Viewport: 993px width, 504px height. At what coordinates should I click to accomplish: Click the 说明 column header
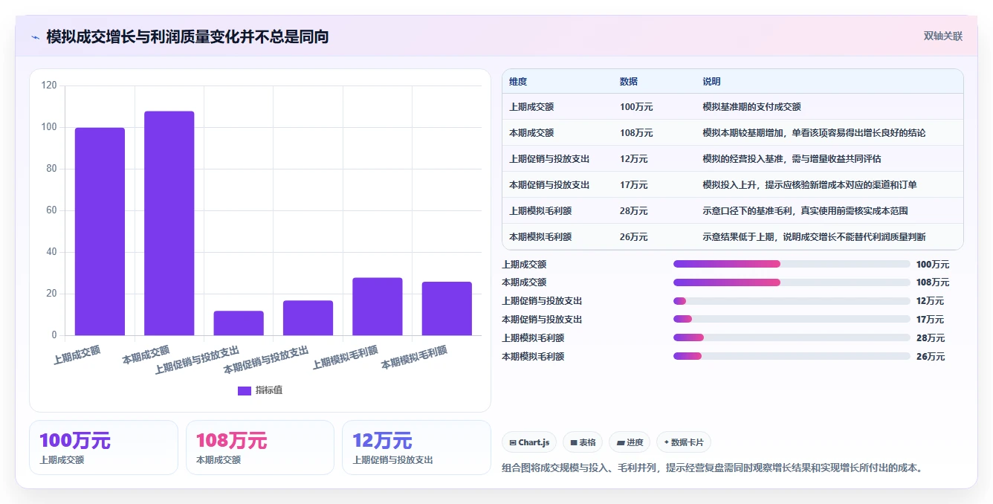tap(712, 82)
